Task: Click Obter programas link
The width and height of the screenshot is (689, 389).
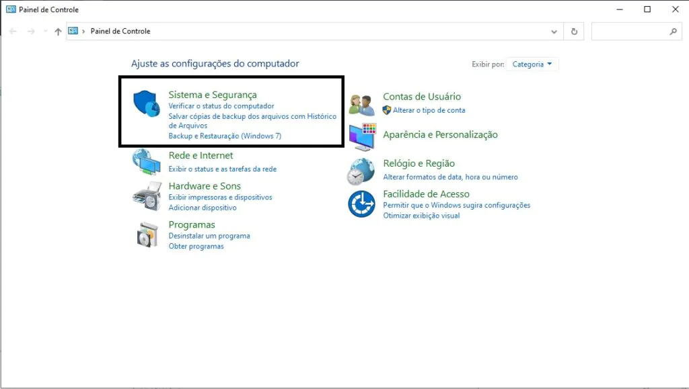Action: tap(196, 246)
